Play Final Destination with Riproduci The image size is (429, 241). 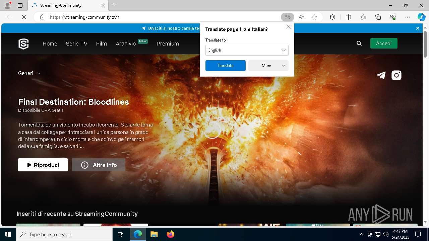(x=43, y=165)
